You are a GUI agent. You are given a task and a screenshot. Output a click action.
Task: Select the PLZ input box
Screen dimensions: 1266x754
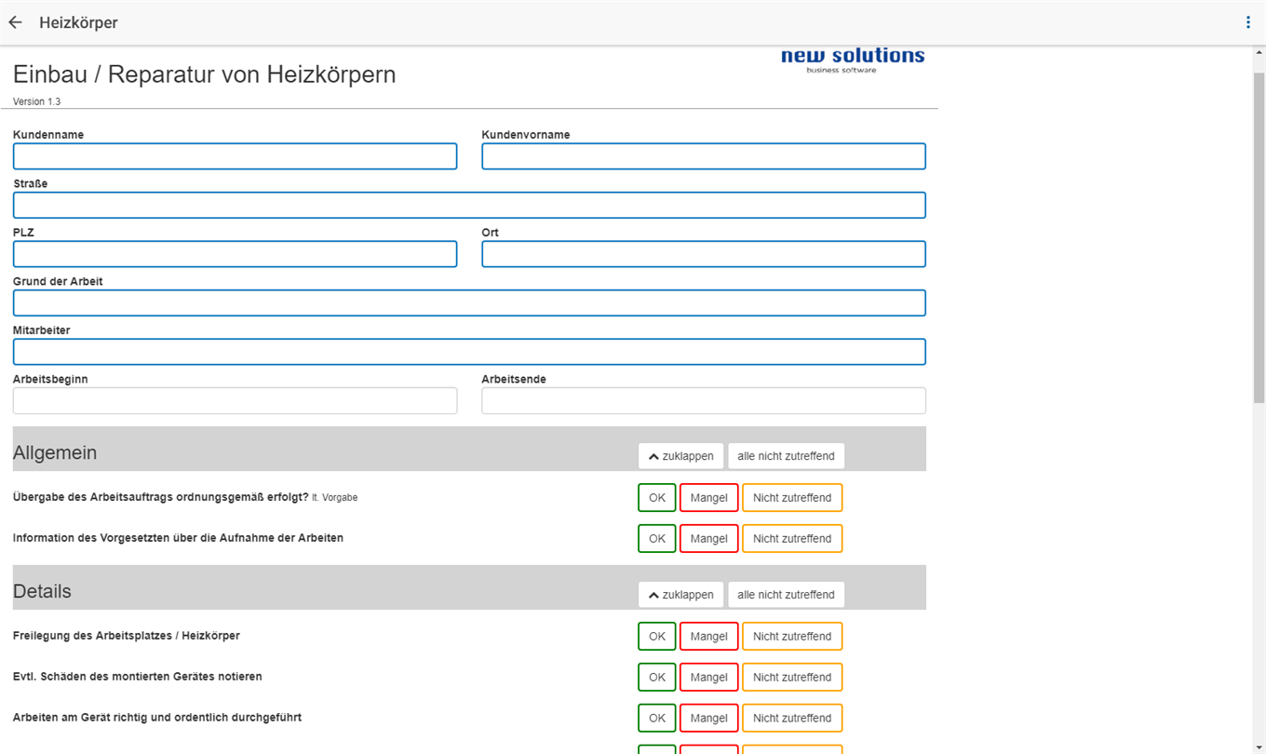[x=235, y=254]
